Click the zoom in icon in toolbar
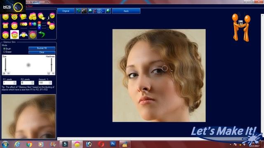Image resolution: width=264 pixels, height=148 pixels. [108, 11]
